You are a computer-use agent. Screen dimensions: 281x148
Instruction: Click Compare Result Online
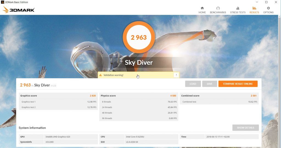point(238,84)
